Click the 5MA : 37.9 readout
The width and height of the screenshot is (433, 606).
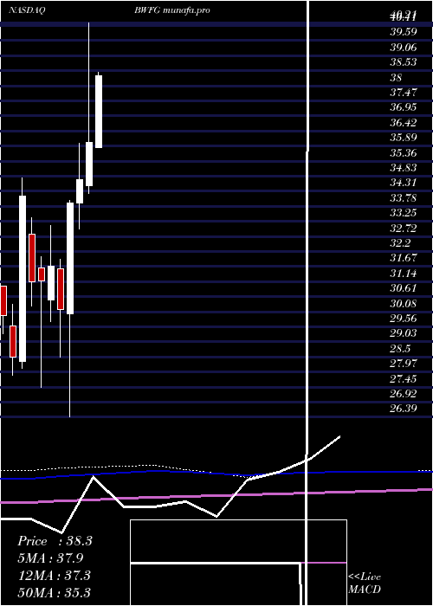[x=50, y=558]
